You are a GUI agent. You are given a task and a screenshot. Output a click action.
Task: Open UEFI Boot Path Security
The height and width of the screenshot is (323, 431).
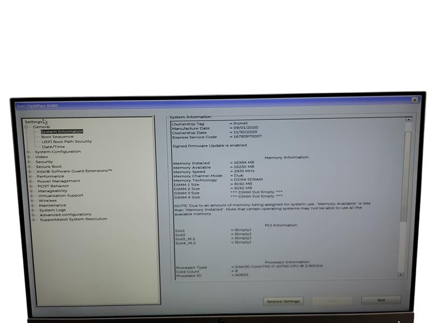(x=66, y=142)
